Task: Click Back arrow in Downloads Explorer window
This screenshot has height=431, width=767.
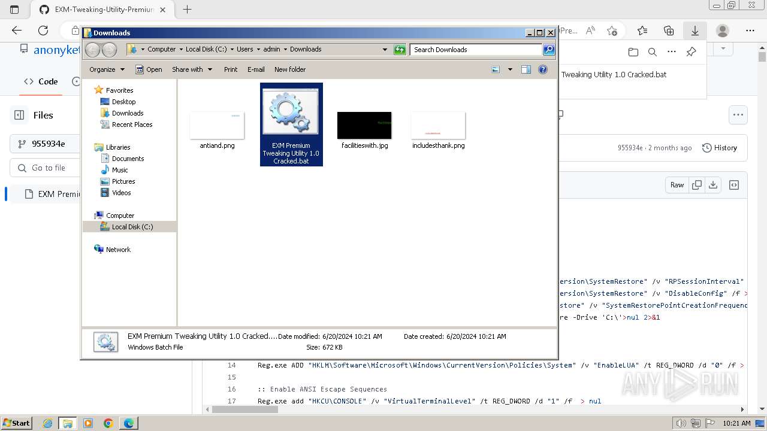Action: tap(92, 50)
